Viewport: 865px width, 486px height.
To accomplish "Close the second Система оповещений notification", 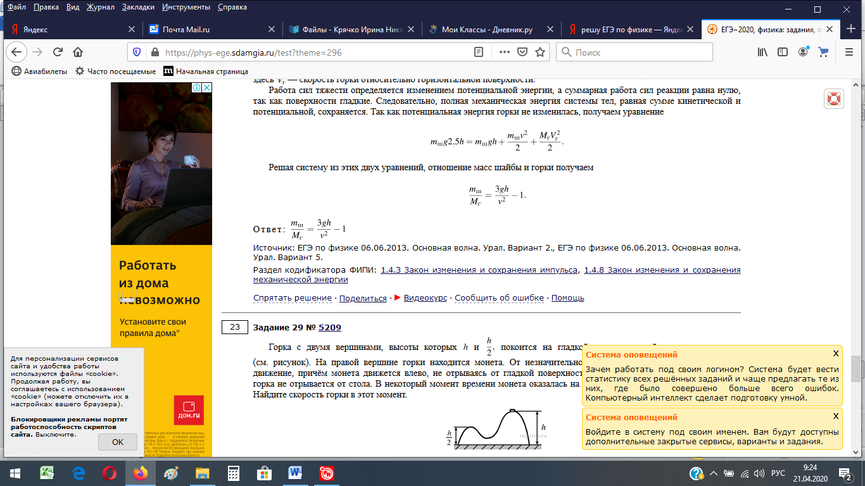I will pyautogui.click(x=836, y=416).
